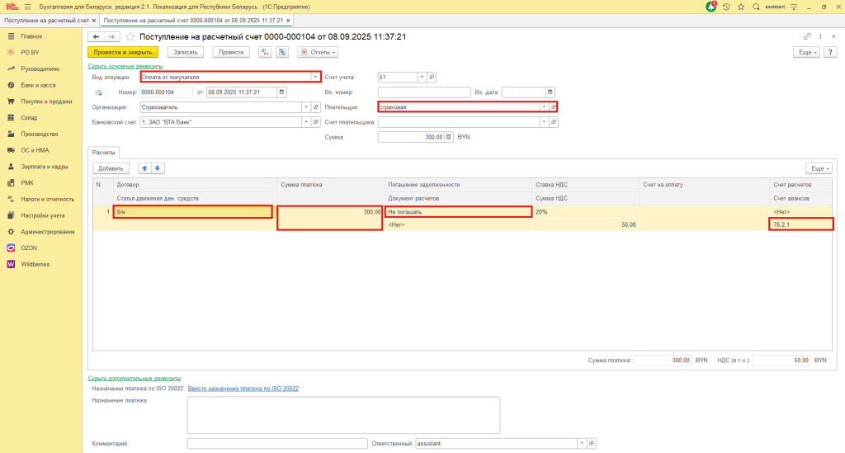This screenshot has height=453, width=845.
Task: Click Ввести назначение платежа по ISO 20022
Action: (x=243, y=389)
